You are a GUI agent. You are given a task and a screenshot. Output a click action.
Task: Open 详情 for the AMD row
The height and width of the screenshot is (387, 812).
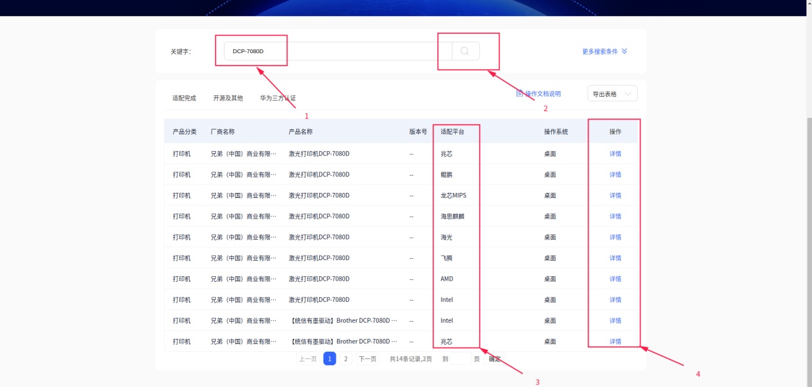click(x=615, y=279)
